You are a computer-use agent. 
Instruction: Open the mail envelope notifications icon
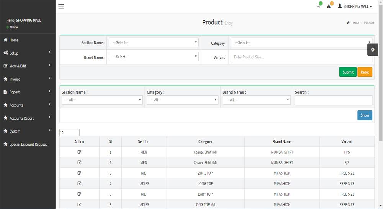coord(318,6)
